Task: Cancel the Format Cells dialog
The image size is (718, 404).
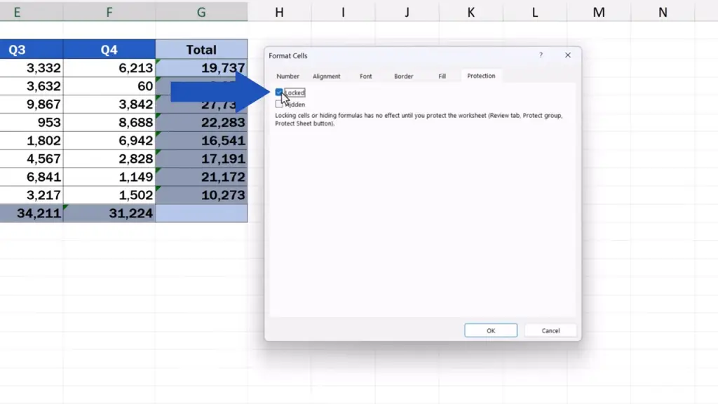Action: 550,330
